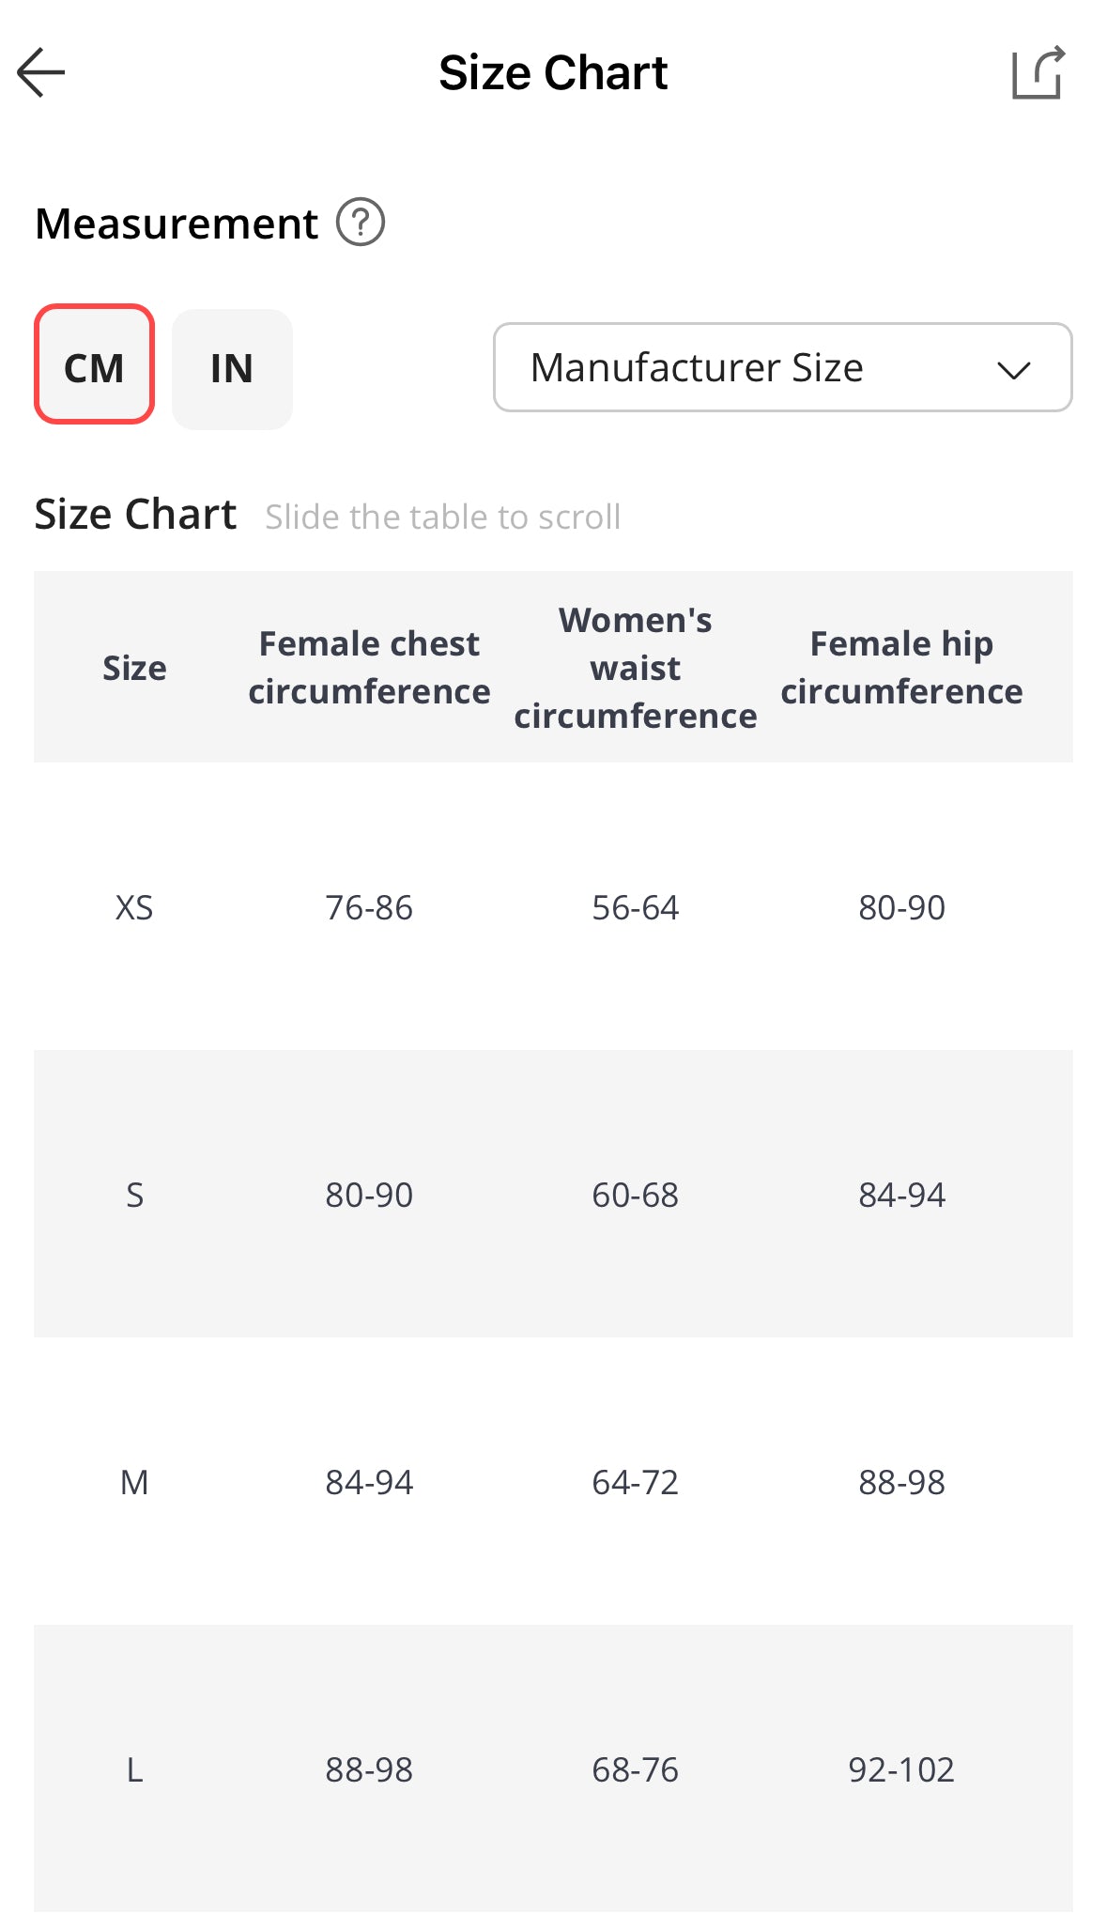Click Female chest circumference column header
This screenshot has width=1107, height=1930.
coord(369,668)
